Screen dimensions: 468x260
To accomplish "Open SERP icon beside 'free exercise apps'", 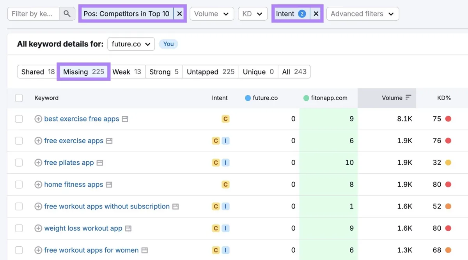I will pos(110,141).
